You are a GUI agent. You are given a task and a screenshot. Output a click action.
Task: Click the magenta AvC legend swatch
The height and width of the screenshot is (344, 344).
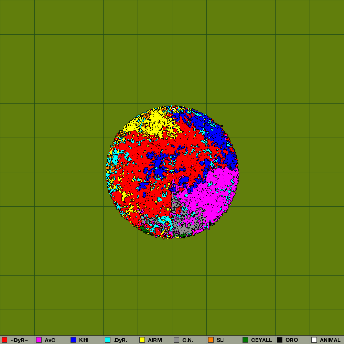(39, 340)
